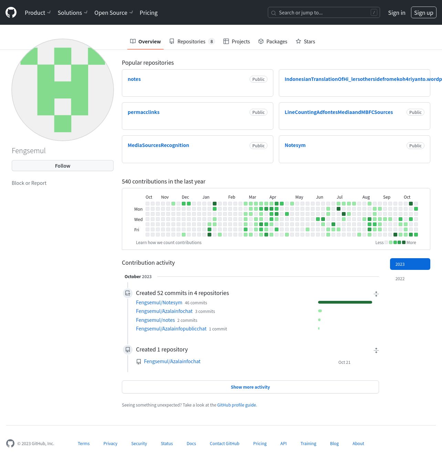This screenshot has height=463, width=442.
Task: Open the MediaSourcesRecognition repository
Action: coord(158,145)
